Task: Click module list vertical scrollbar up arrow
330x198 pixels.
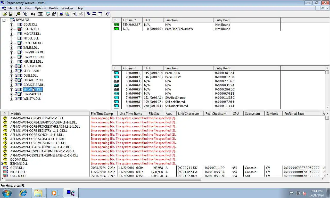Action: [x=327, y=113]
